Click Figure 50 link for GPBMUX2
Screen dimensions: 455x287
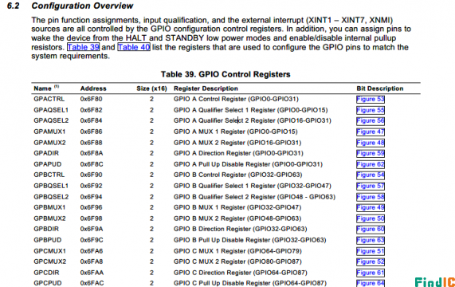371,218
